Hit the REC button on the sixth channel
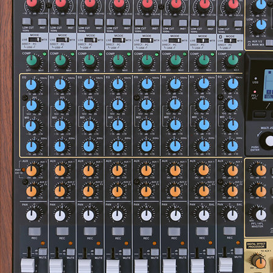The width and height of the screenshot is (273, 273). (174, 231)
